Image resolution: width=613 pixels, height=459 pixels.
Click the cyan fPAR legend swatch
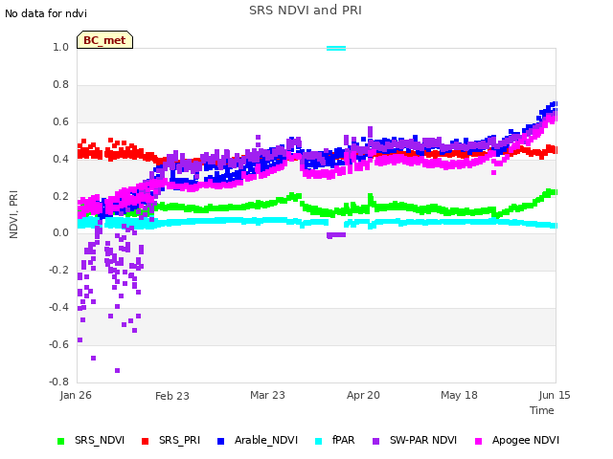(x=319, y=441)
